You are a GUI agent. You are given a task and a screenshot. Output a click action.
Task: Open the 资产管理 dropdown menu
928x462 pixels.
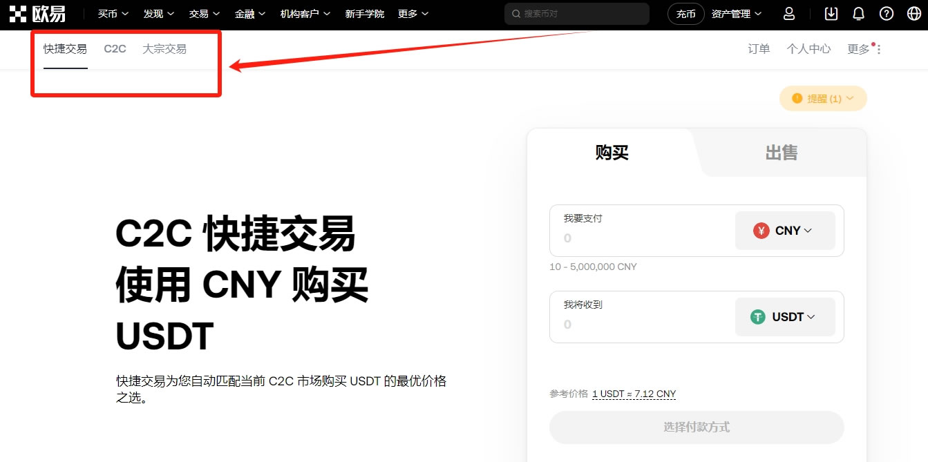(x=737, y=14)
